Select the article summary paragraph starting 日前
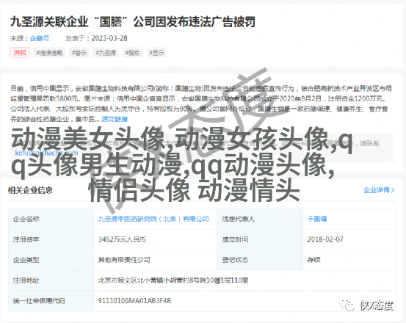The height and width of the screenshot is (323, 406). point(201,104)
